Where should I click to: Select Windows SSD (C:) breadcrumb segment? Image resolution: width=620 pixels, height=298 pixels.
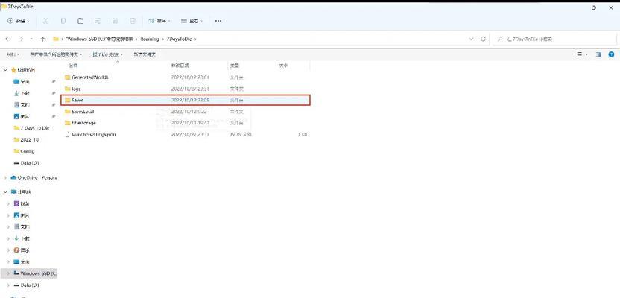[x=99, y=39]
